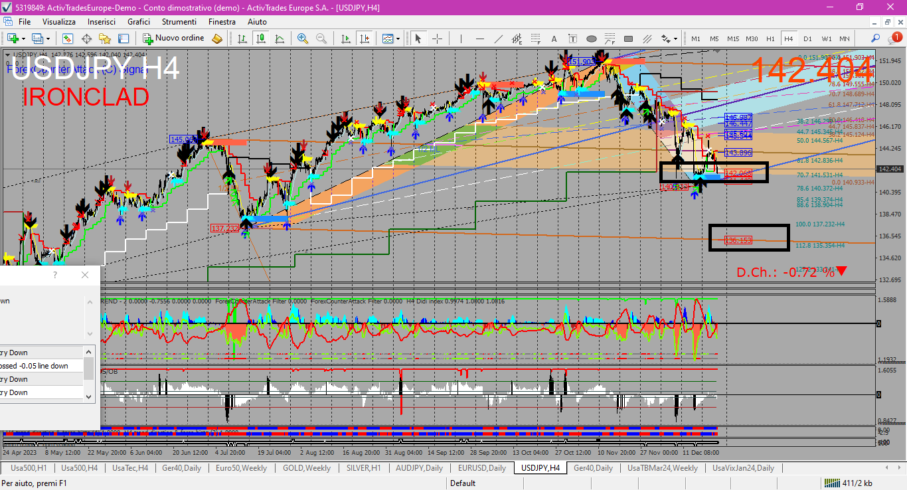Open the Grafici menu

pos(139,22)
